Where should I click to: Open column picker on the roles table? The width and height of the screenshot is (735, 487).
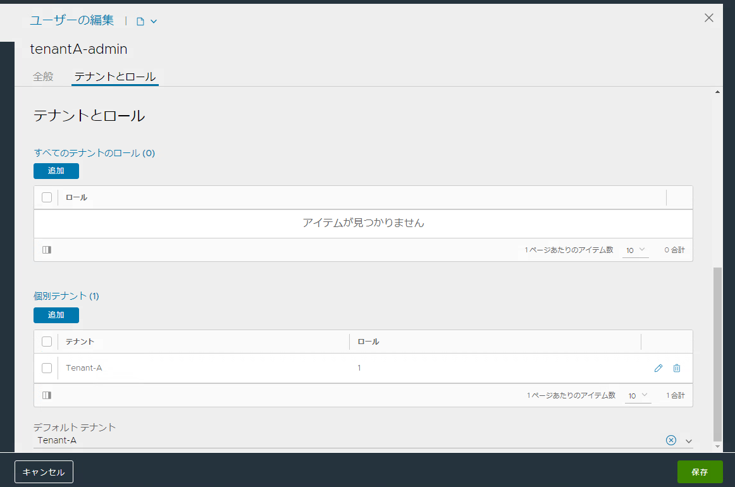click(47, 250)
